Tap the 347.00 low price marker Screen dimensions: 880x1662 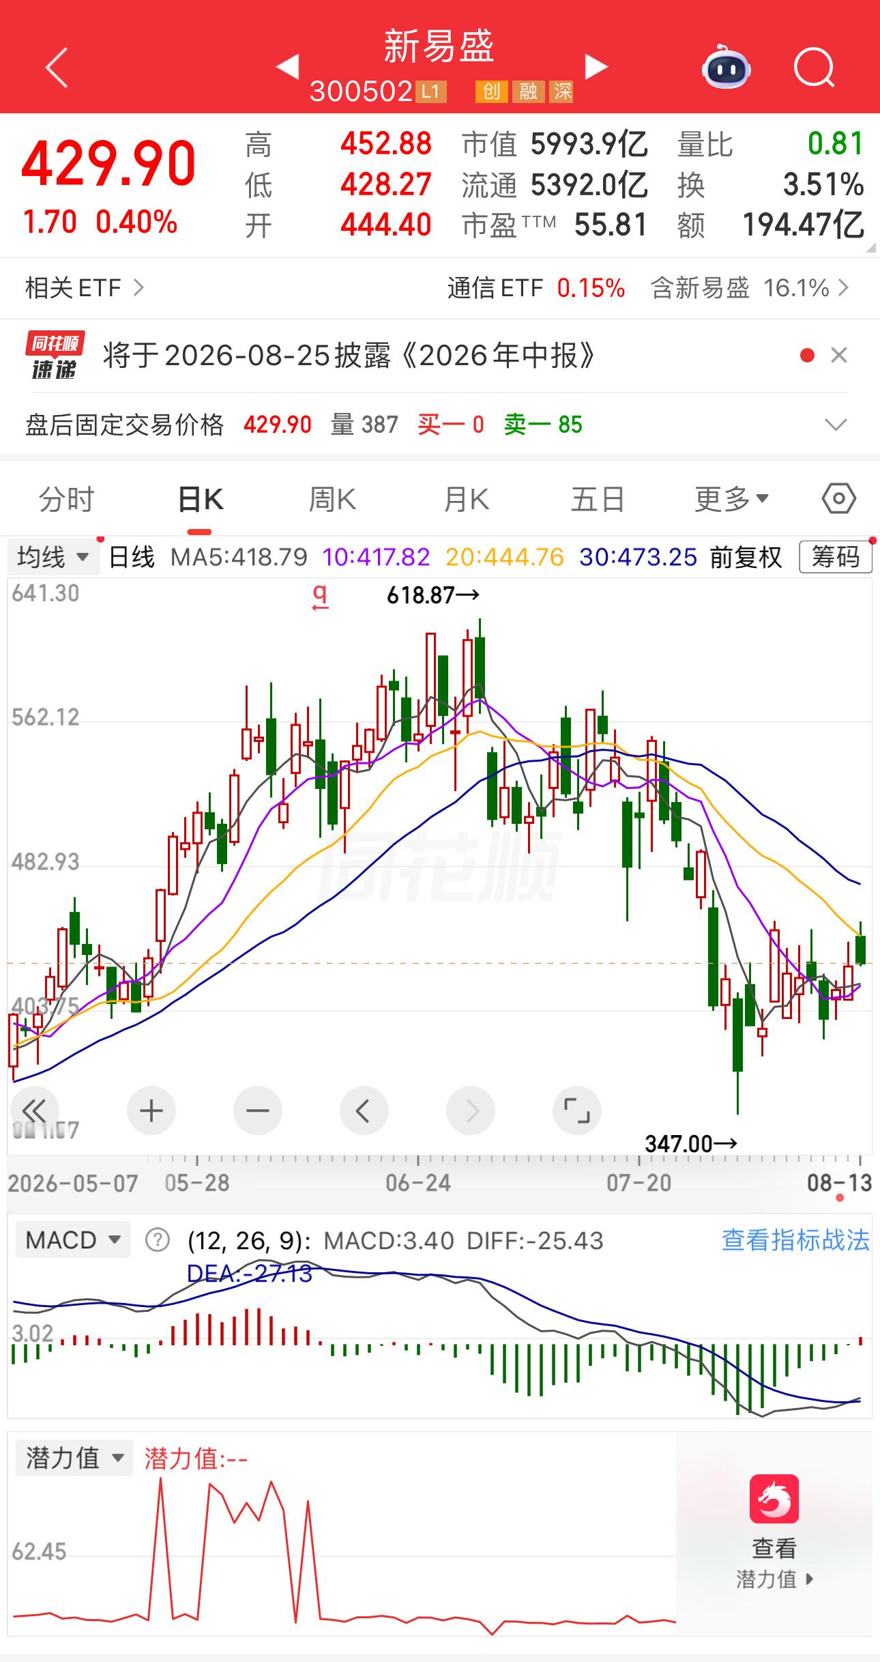point(690,1143)
